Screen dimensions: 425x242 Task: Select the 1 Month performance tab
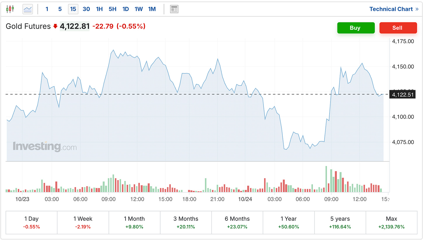[134, 222]
